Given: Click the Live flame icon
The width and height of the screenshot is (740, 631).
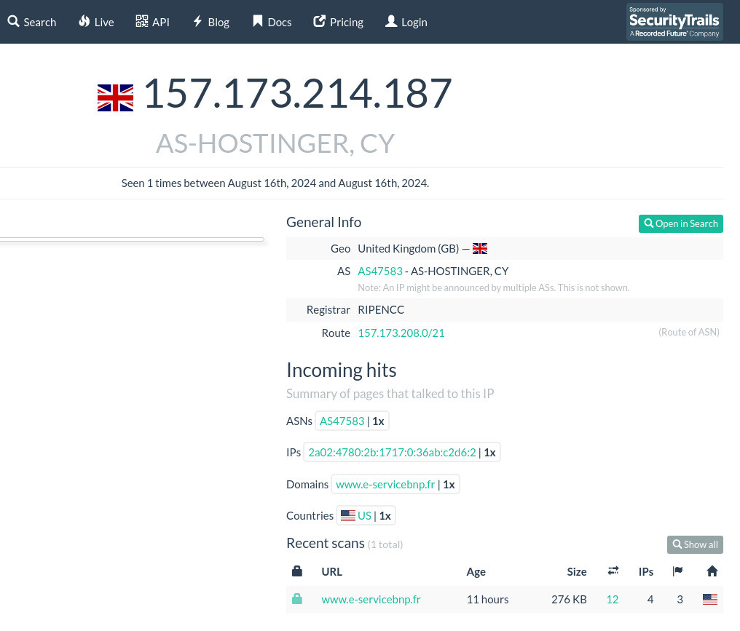Looking at the screenshot, I should click(84, 21).
